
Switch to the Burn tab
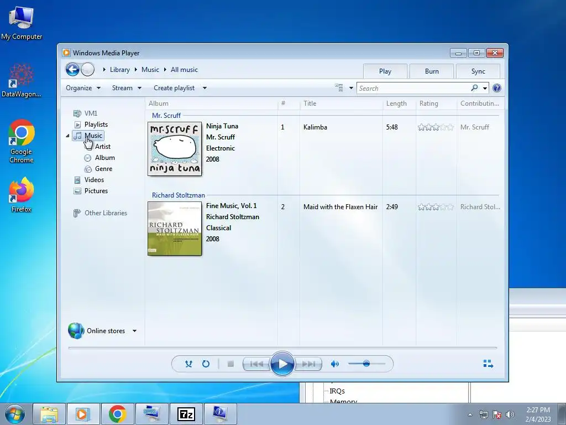point(432,71)
